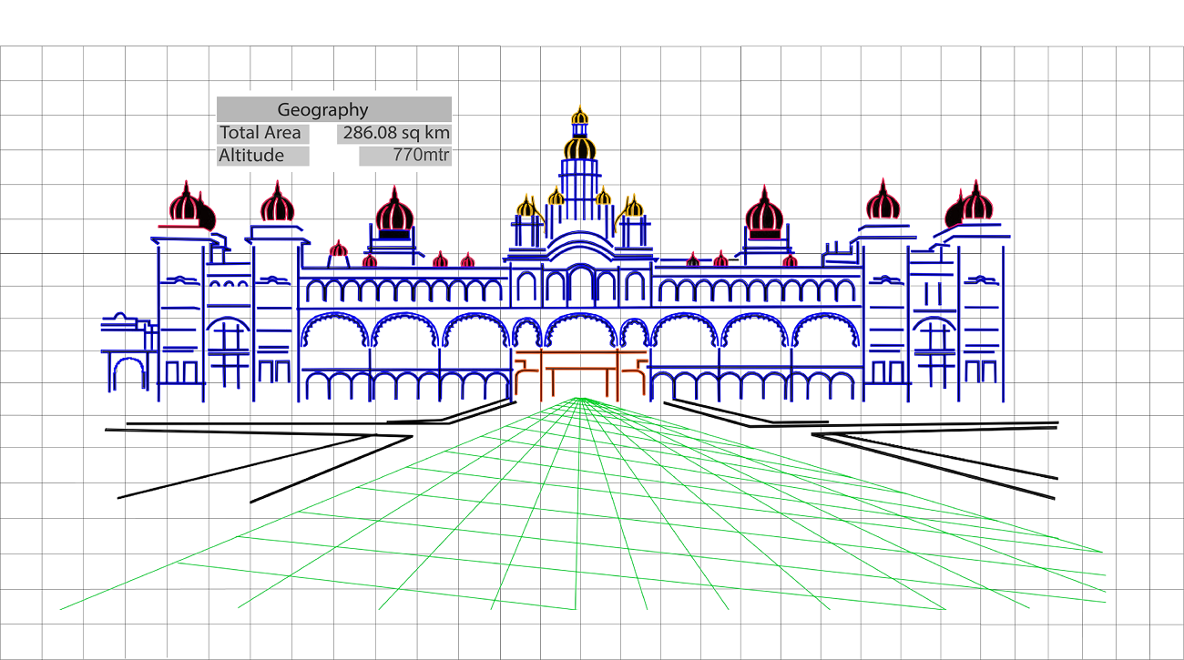Viewport: 1184px width, 660px height.
Task: Click the Geography table header
Action: tap(334, 109)
